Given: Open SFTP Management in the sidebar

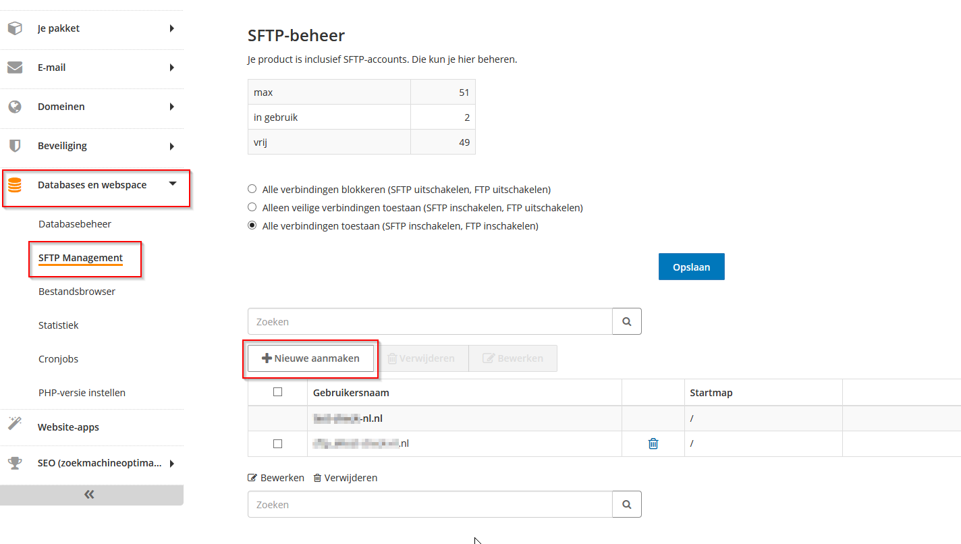Looking at the screenshot, I should pos(80,258).
